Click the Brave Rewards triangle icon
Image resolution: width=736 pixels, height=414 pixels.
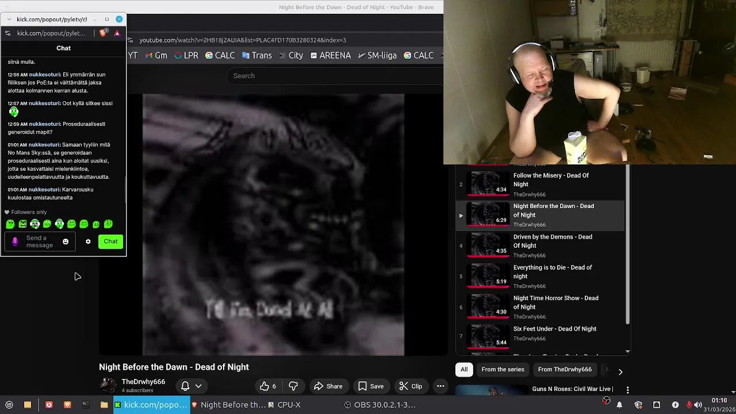click(x=117, y=33)
